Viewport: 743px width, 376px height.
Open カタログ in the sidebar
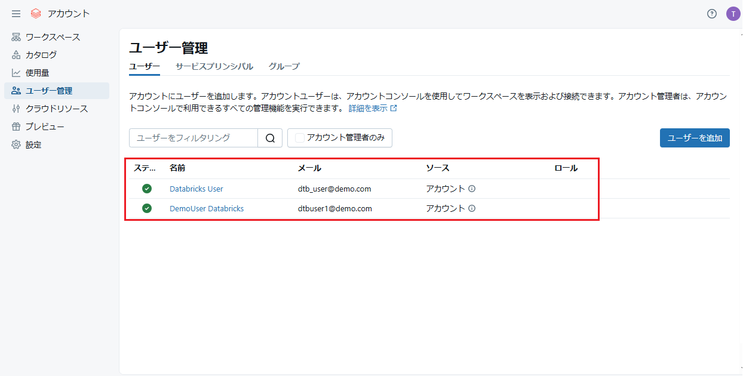point(41,55)
